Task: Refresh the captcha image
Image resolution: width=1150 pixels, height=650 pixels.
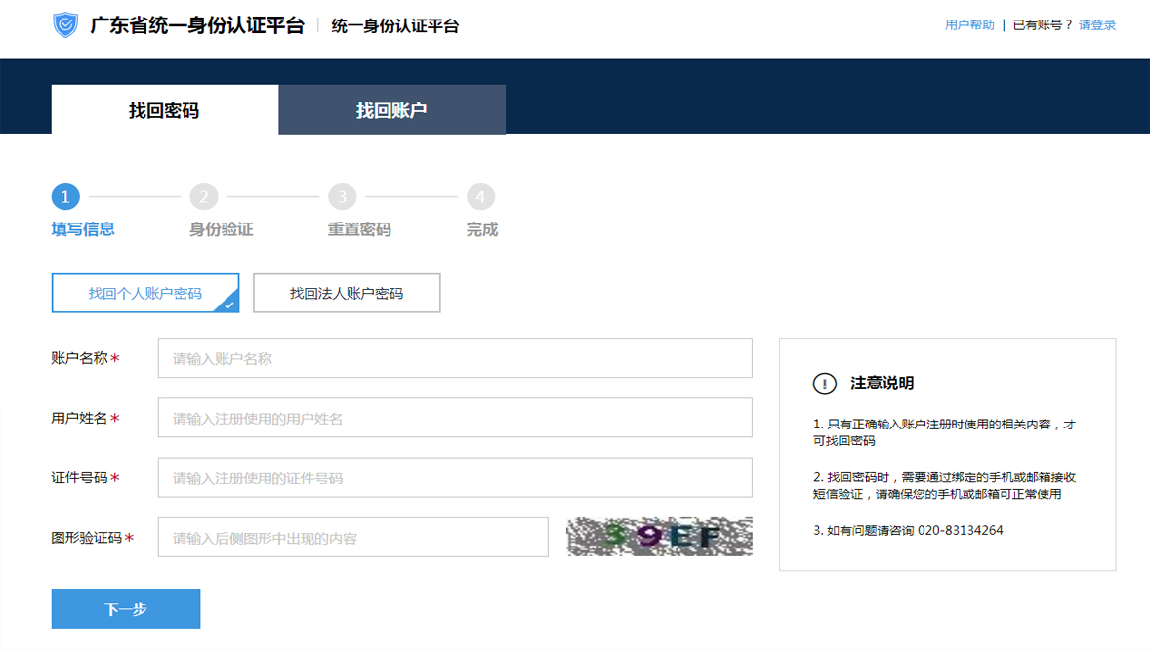Action: pos(659,537)
